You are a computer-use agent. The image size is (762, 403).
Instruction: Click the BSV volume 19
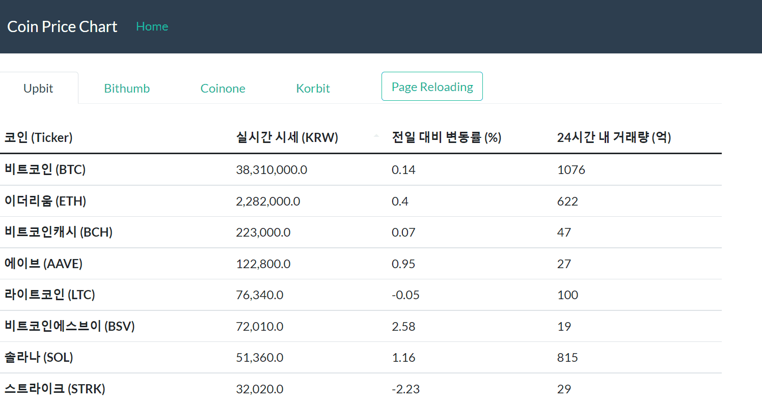click(564, 327)
